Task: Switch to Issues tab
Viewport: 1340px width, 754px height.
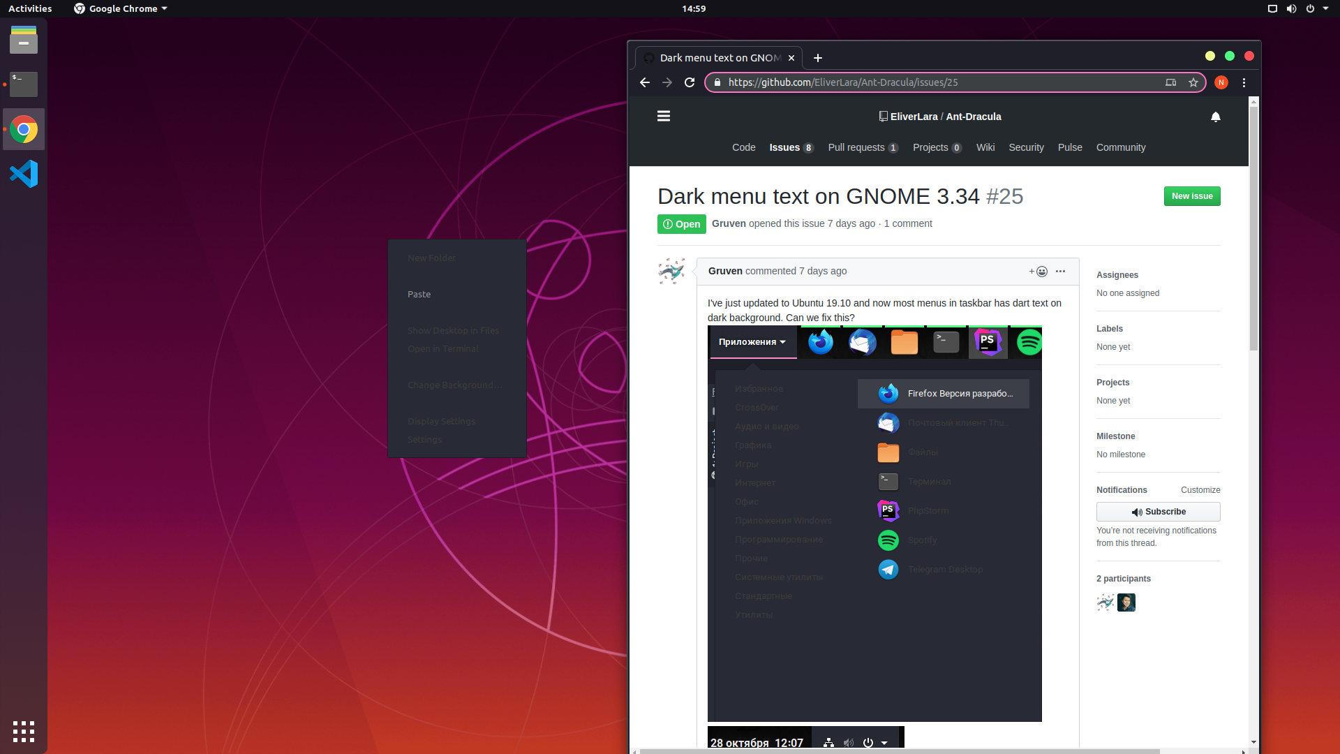Action: 791,147
